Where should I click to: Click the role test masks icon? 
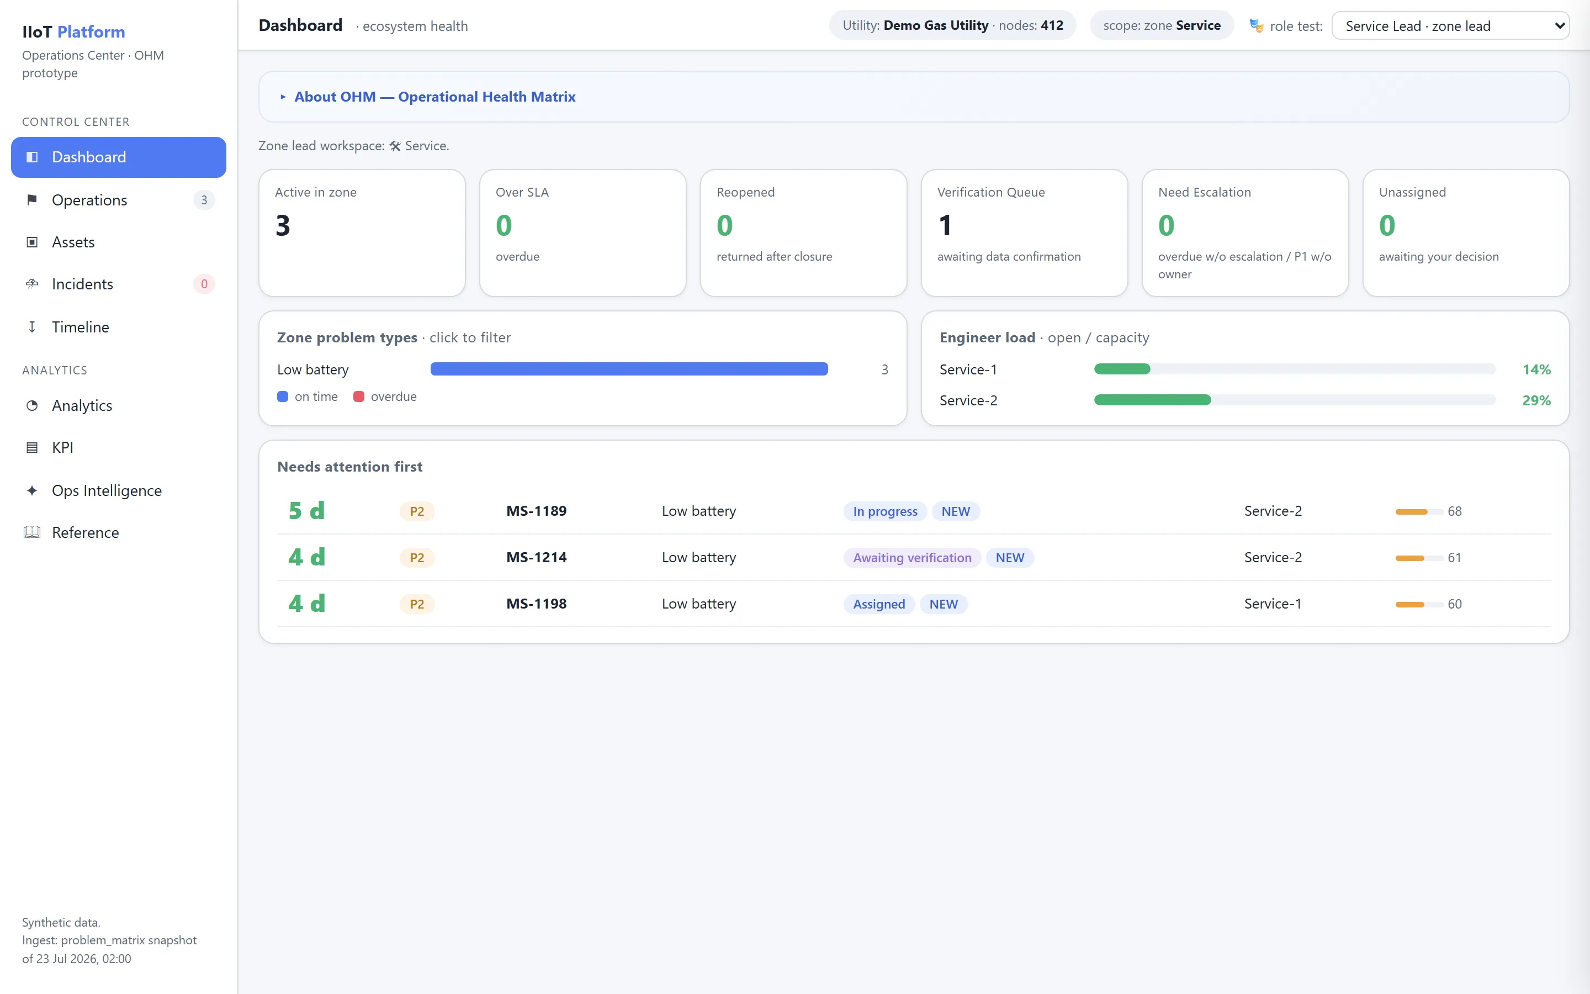tap(1255, 27)
